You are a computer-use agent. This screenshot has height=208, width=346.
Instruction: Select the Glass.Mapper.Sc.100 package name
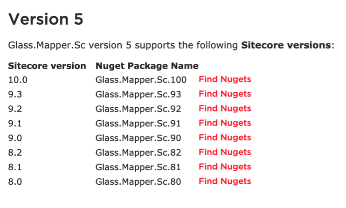(141, 80)
